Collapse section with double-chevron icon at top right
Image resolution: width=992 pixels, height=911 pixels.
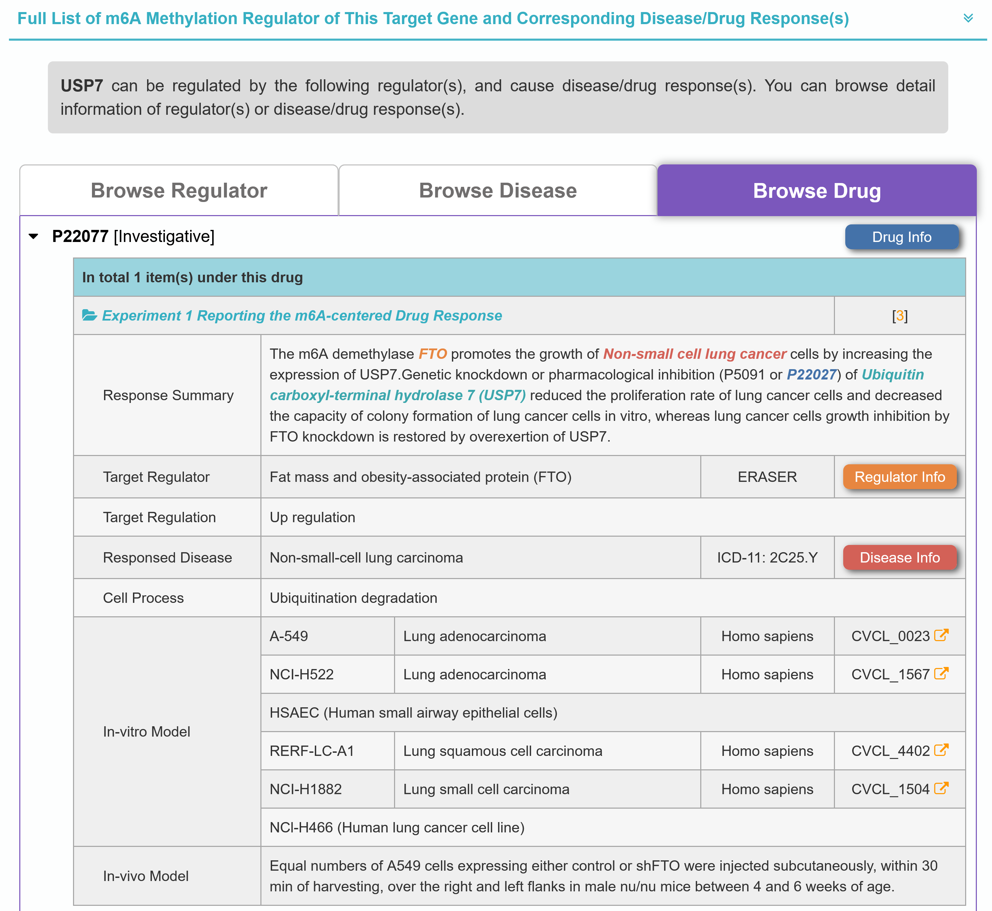coord(968,19)
